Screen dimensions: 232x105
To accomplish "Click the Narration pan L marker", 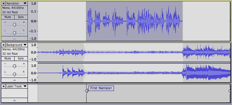I will [5, 30].
